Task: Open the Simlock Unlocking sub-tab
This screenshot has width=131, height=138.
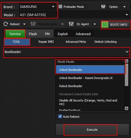Action: [105, 42]
